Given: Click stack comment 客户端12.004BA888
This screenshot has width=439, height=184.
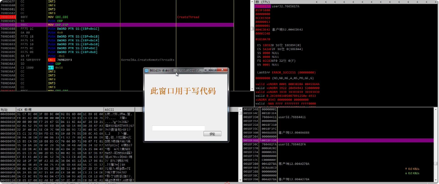Looking at the screenshot, I should click(x=294, y=132).
